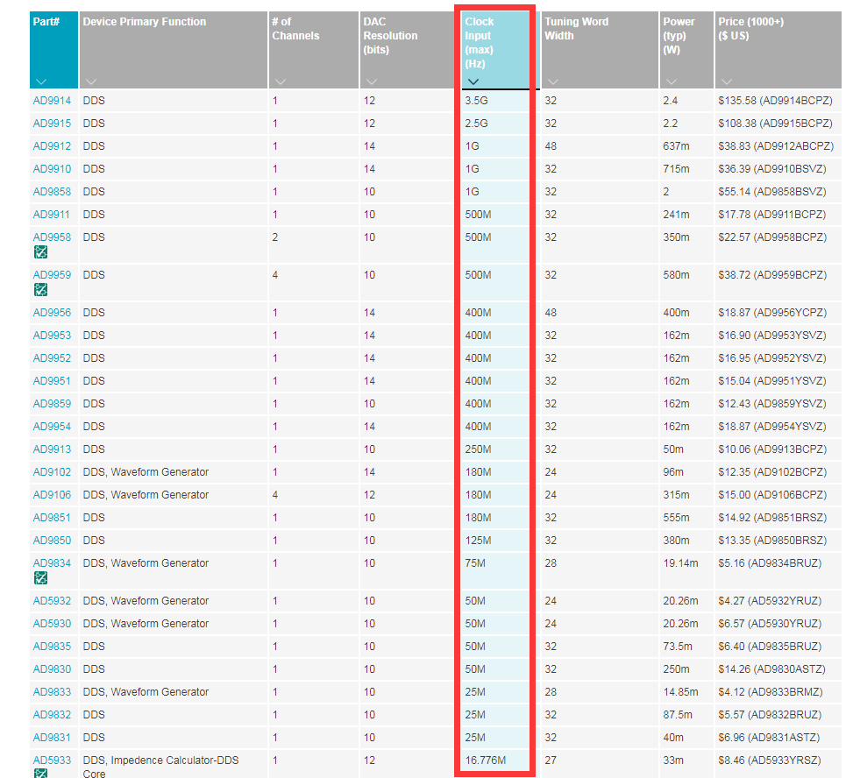Click the 19.14m power value
This screenshot has width=853, height=778.
tap(680, 564)
